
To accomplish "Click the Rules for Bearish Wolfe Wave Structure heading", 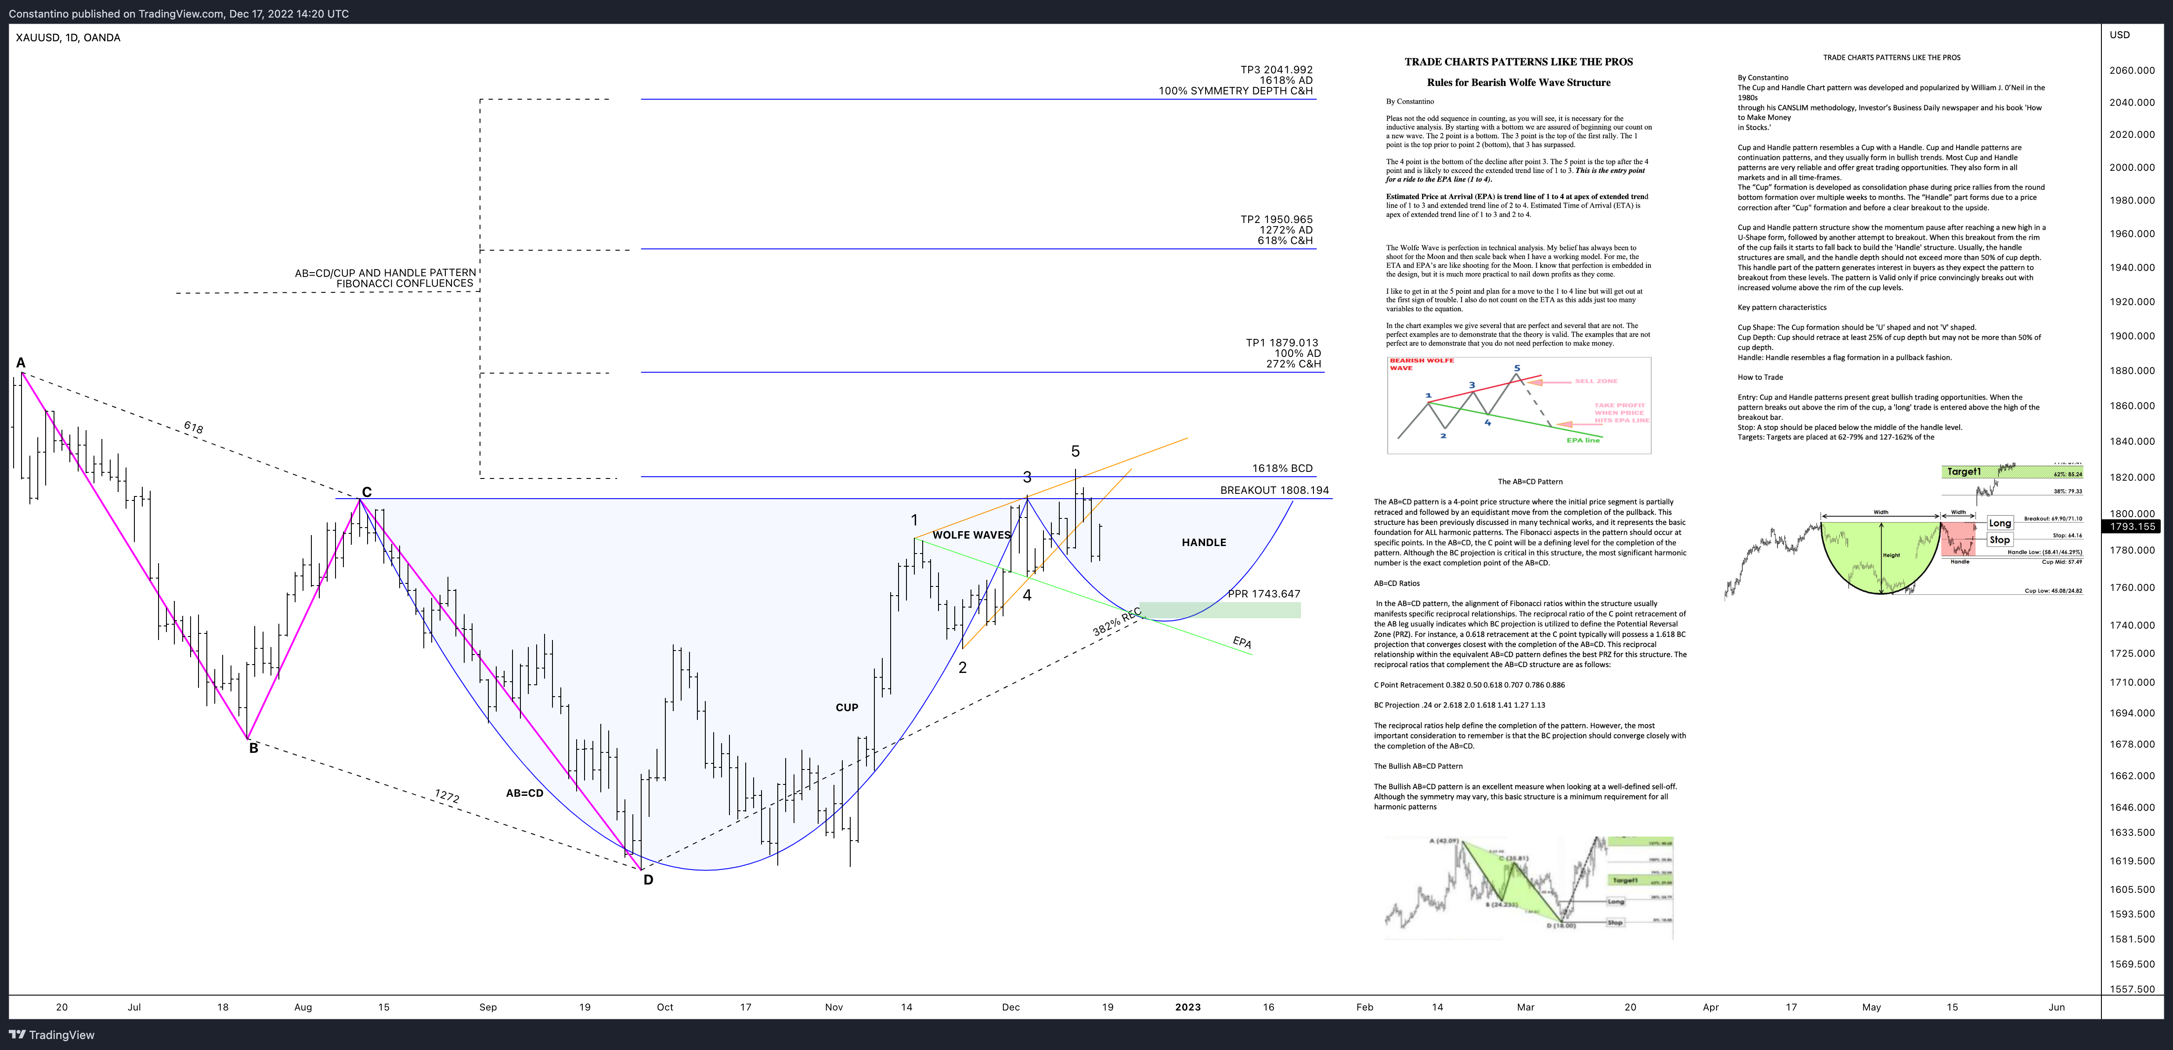I will point(1518,83).
